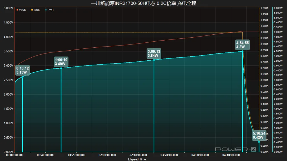This screenshot has height=161, width=287.
Task: Click the IBUS orange legend swatch
Action: (x=32, y=10)
